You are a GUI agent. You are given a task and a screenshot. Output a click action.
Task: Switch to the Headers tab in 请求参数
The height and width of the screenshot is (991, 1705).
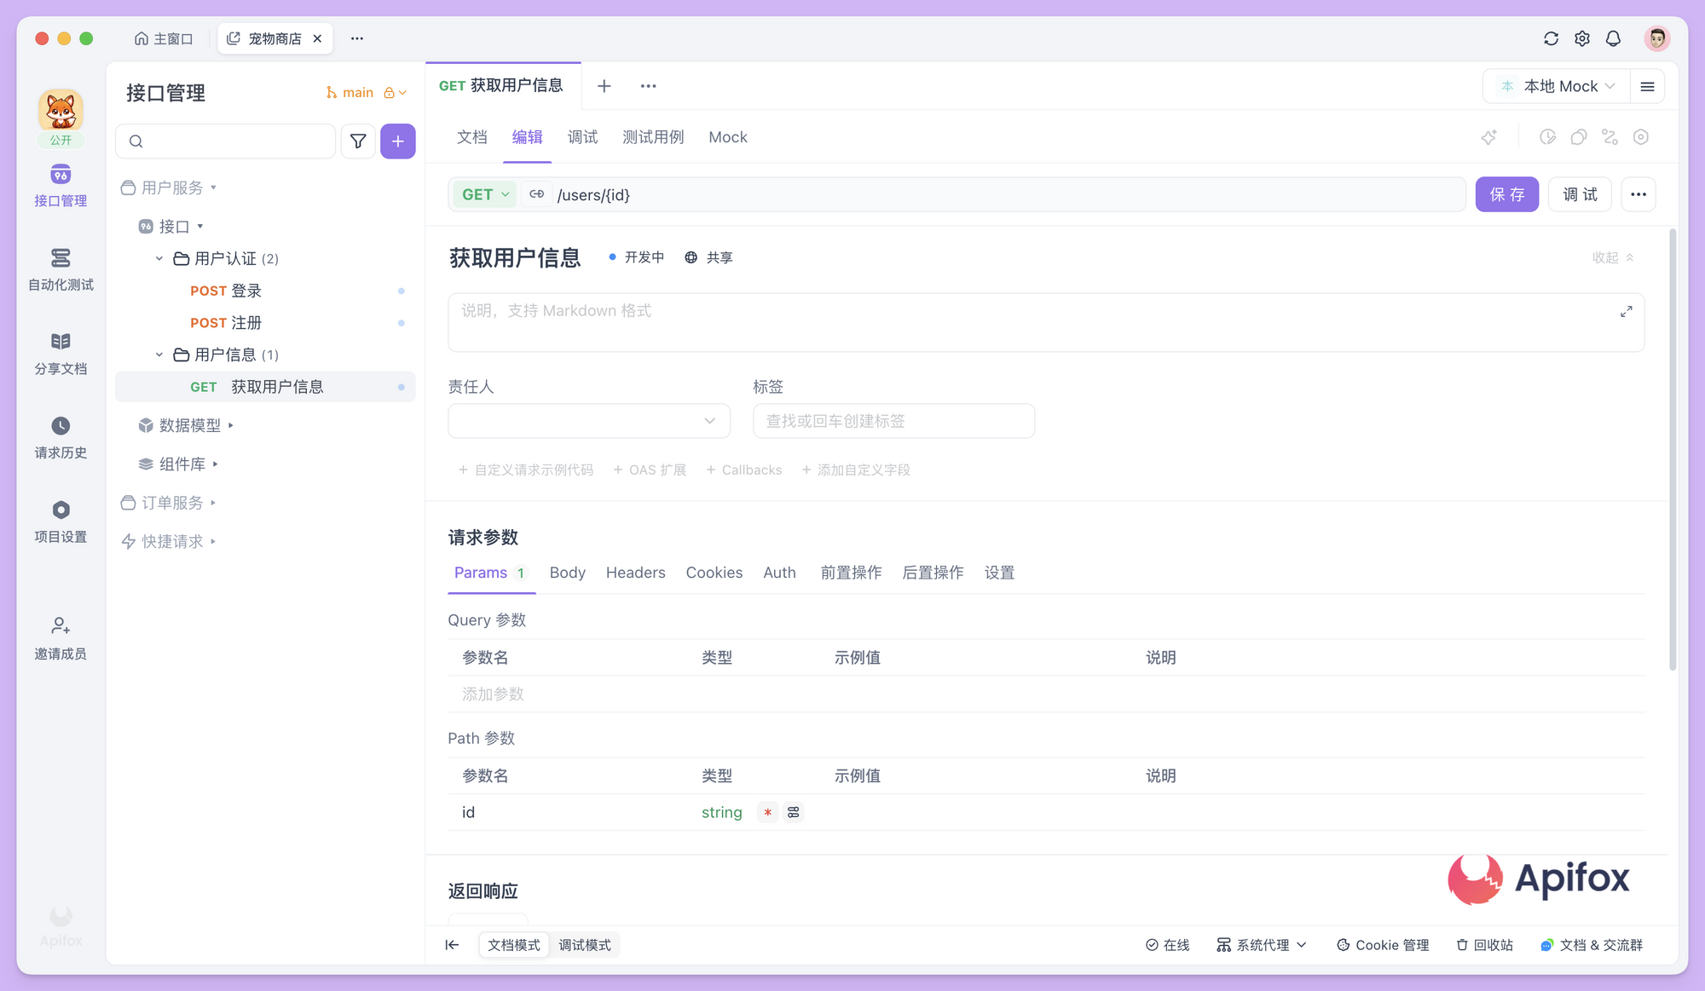click(635, 573)
